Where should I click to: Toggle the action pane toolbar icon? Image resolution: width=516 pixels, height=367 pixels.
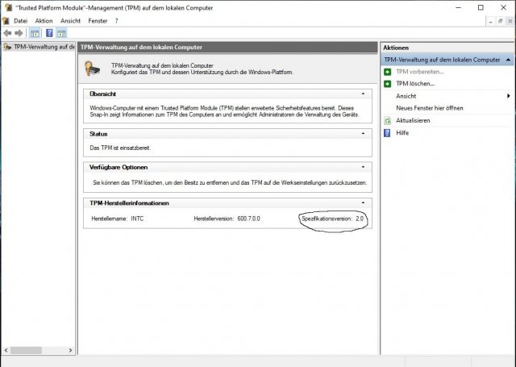pos(61,33)
